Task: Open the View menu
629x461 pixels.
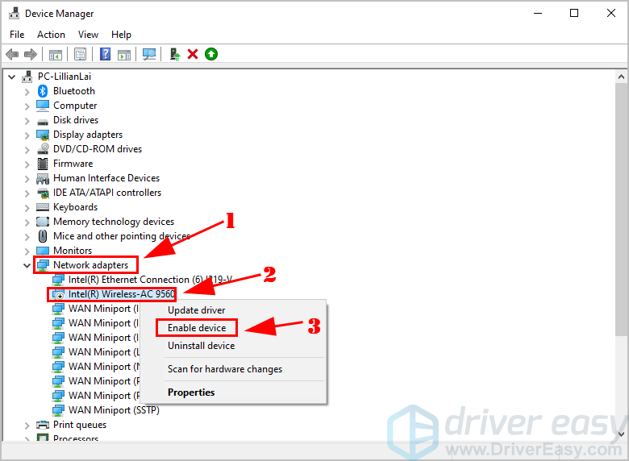Action: (88, 35)
